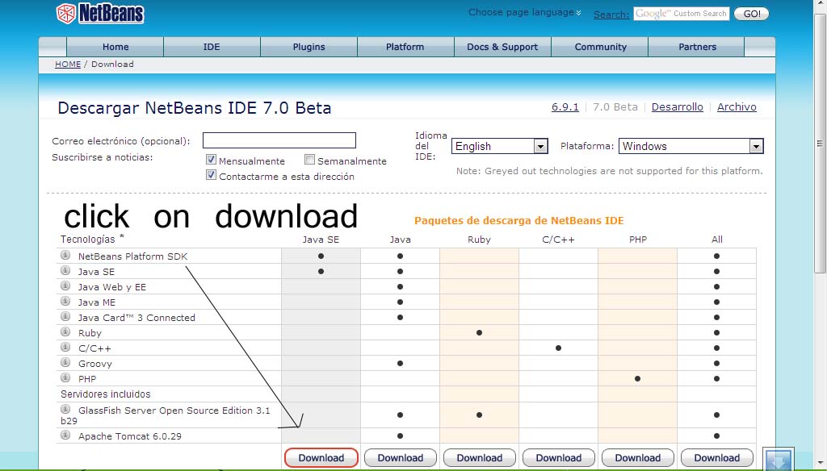The image size is (827, 471).
Task: Open info icon for PHP row
Action: click(65, 377)
